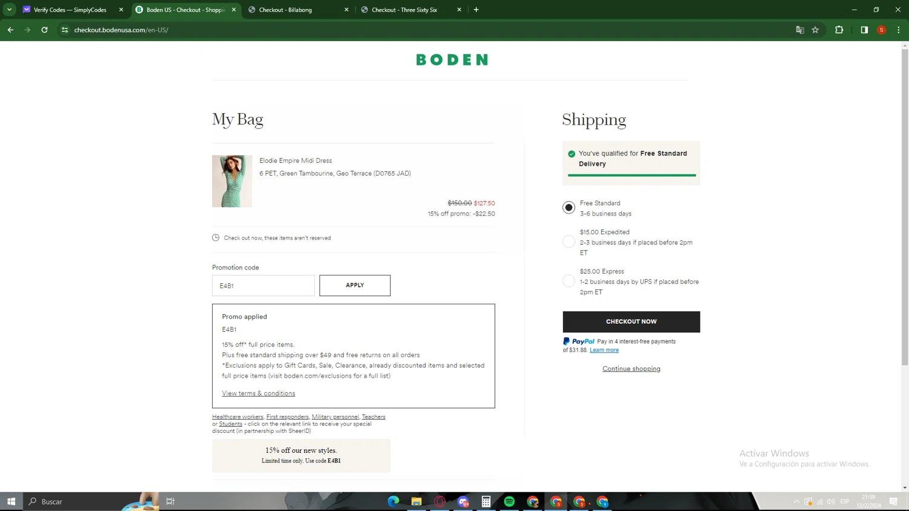Viewport: 909px width, 511px height.
Task: Click the Teachers discount link
Action: coord(373,417)
